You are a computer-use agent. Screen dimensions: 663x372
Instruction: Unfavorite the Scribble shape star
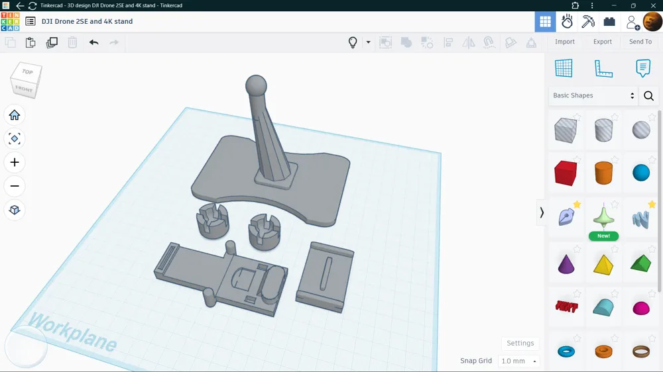point(577,205)
